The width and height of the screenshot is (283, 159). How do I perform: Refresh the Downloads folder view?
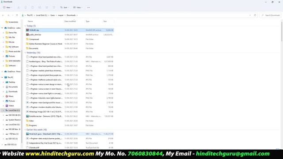click(255, 15)
